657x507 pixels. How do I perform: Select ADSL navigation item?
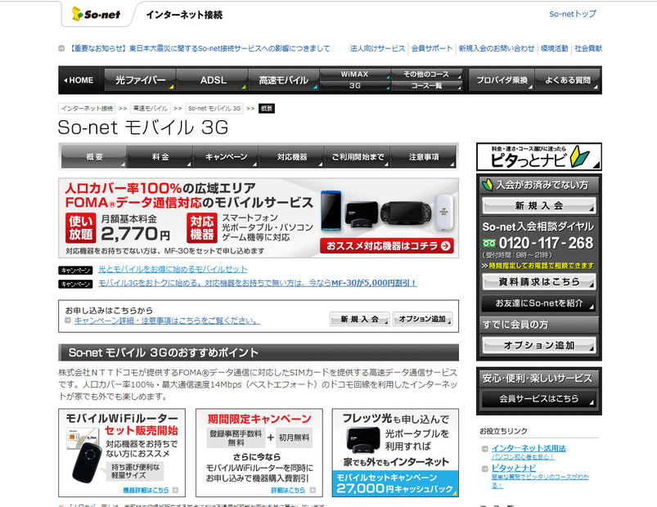[x=213, y=80]
